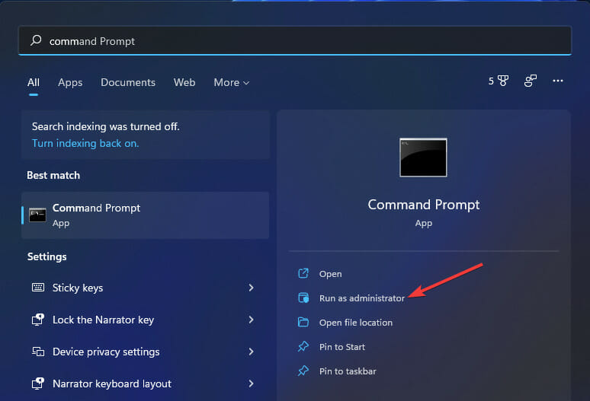Click inside the search text field
The height and width of the screenshot is (401, 590).
tap(305, 41)
